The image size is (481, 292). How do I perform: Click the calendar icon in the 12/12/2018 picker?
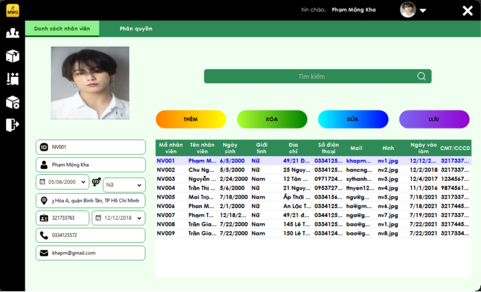pos(98,218)
